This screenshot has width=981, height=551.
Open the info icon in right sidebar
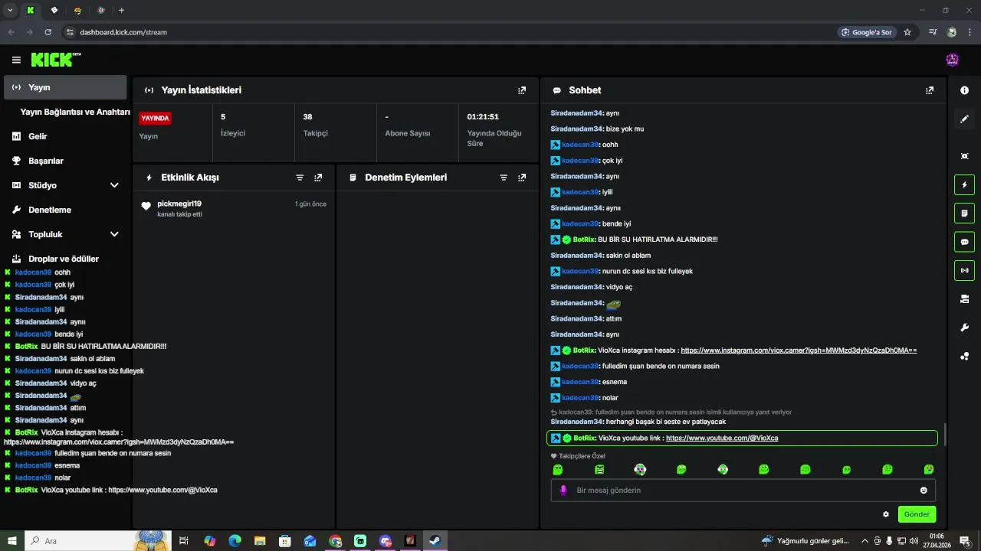tap(964, 90)
